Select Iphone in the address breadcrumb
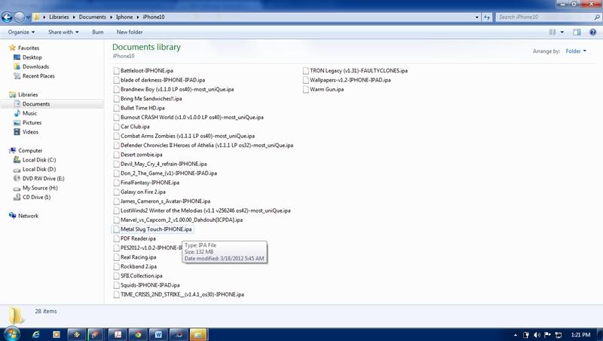The width and height of the screenshot is (603, 341). 124,17
